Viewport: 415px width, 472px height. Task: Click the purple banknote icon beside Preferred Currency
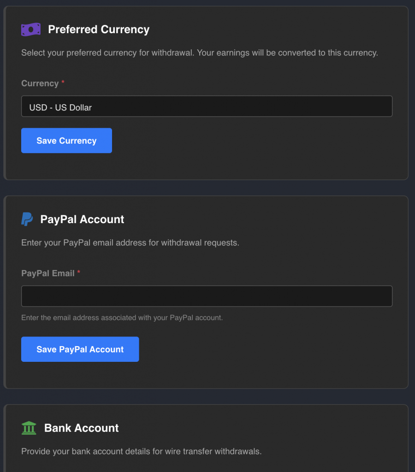pos(30,29)
